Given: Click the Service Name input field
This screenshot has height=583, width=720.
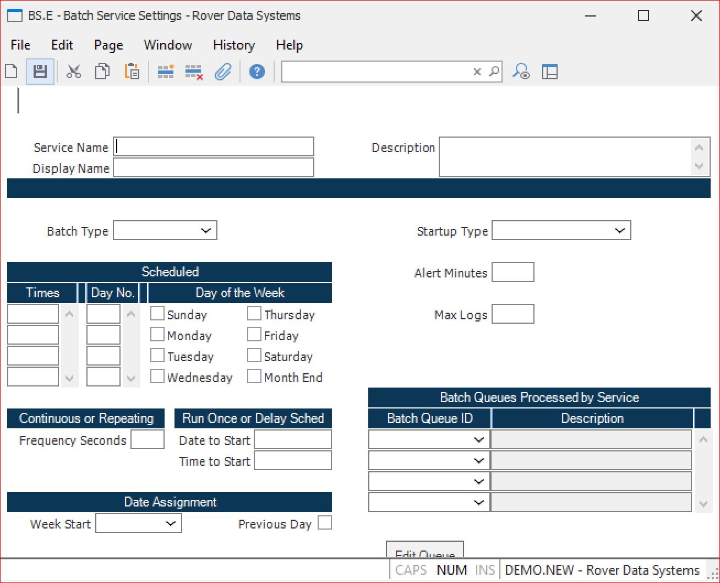Looking at the screenshot, I should pos(214,147).
